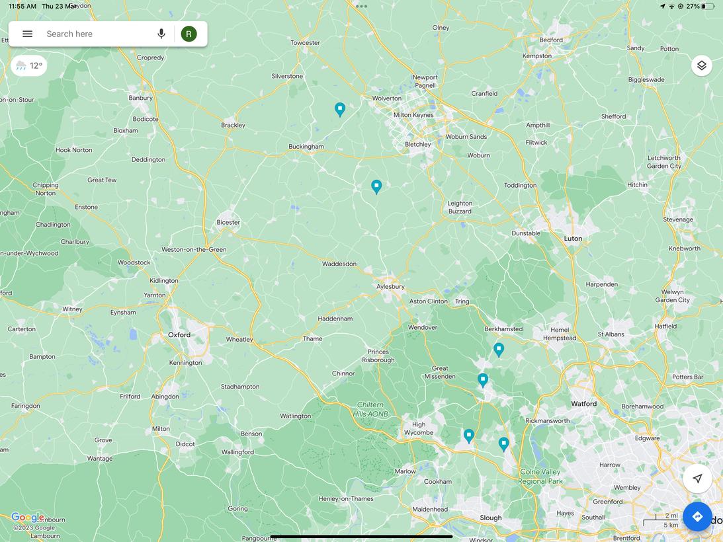Tap the Slough label

pos(491,518)
